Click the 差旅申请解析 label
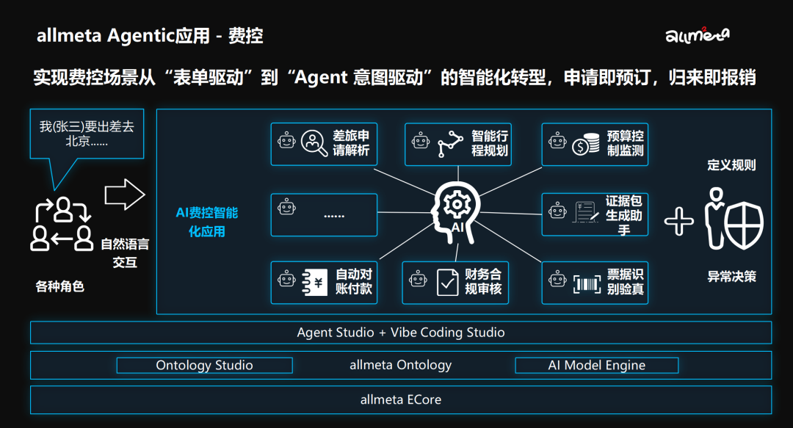The image size is (793, 428). click(351, 143)
